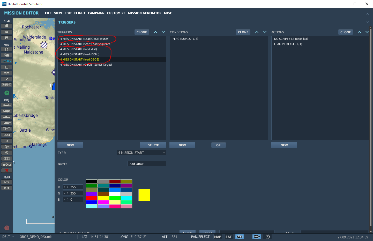
Task: Adjust the G color value stepper
Action: [66, 193]
